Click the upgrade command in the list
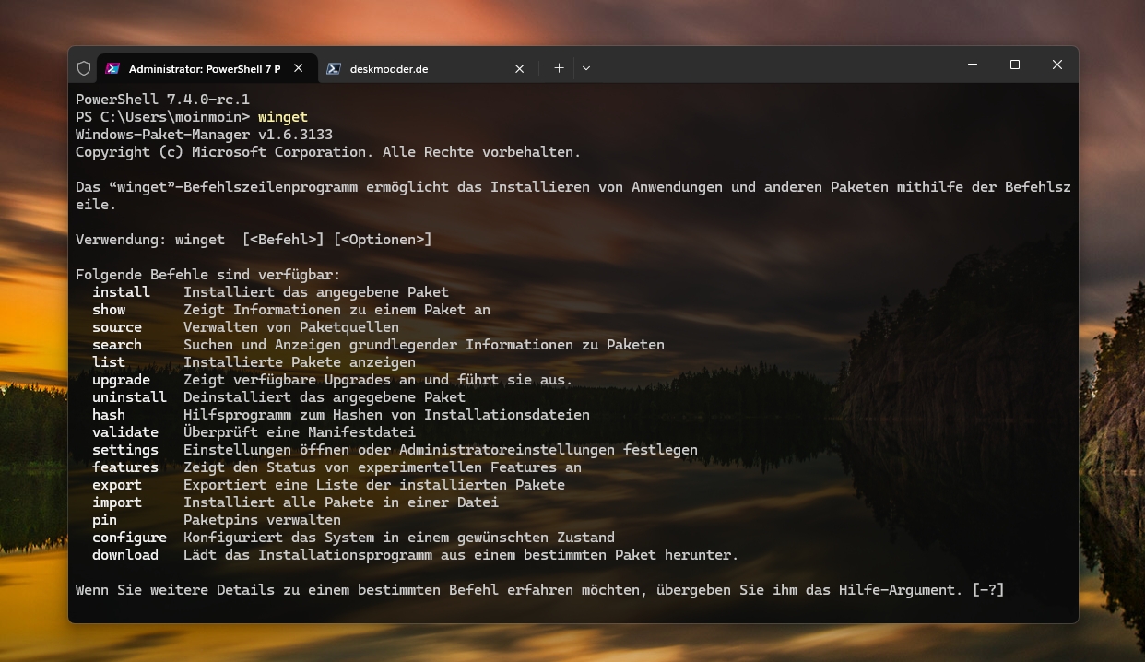This screenshot has width=1145, height=662. [x=121, y=380]
